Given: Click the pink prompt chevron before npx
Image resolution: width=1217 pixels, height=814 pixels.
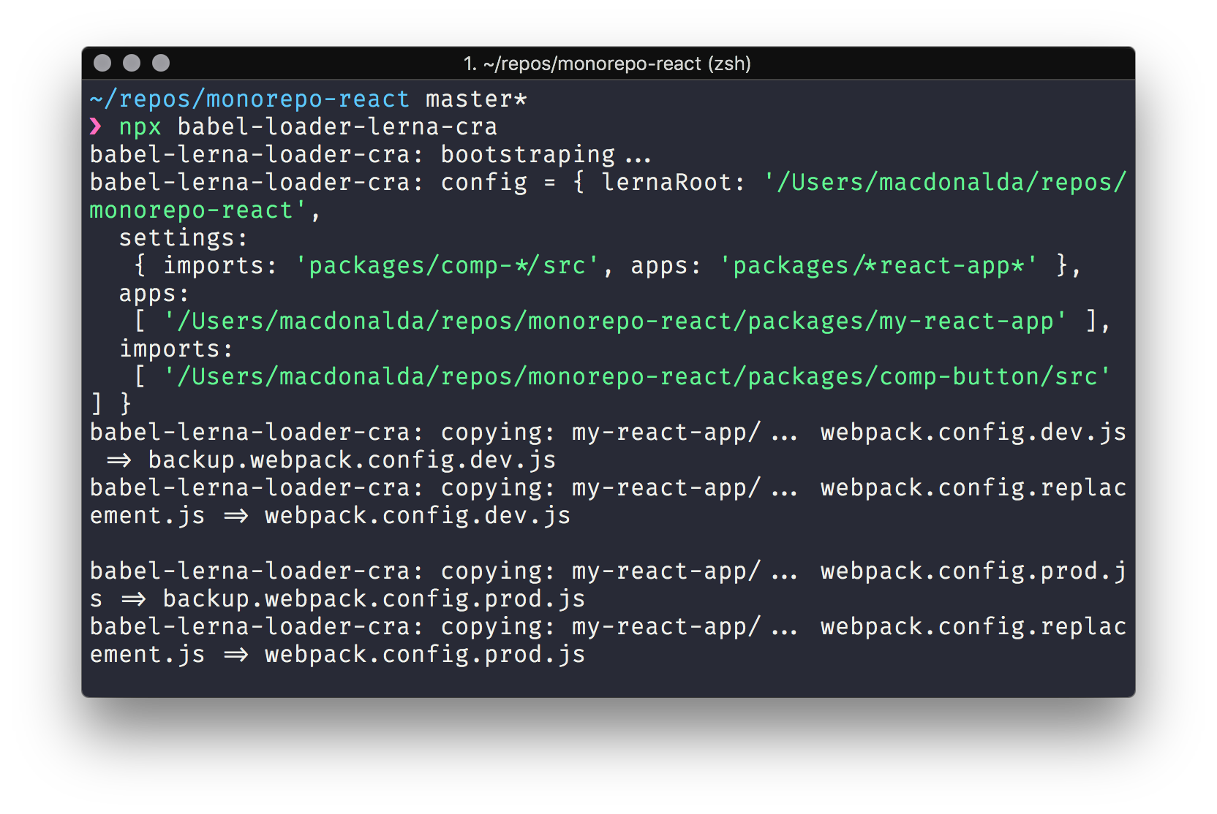Looking at the screenshot, I should [x=96, y=127].
